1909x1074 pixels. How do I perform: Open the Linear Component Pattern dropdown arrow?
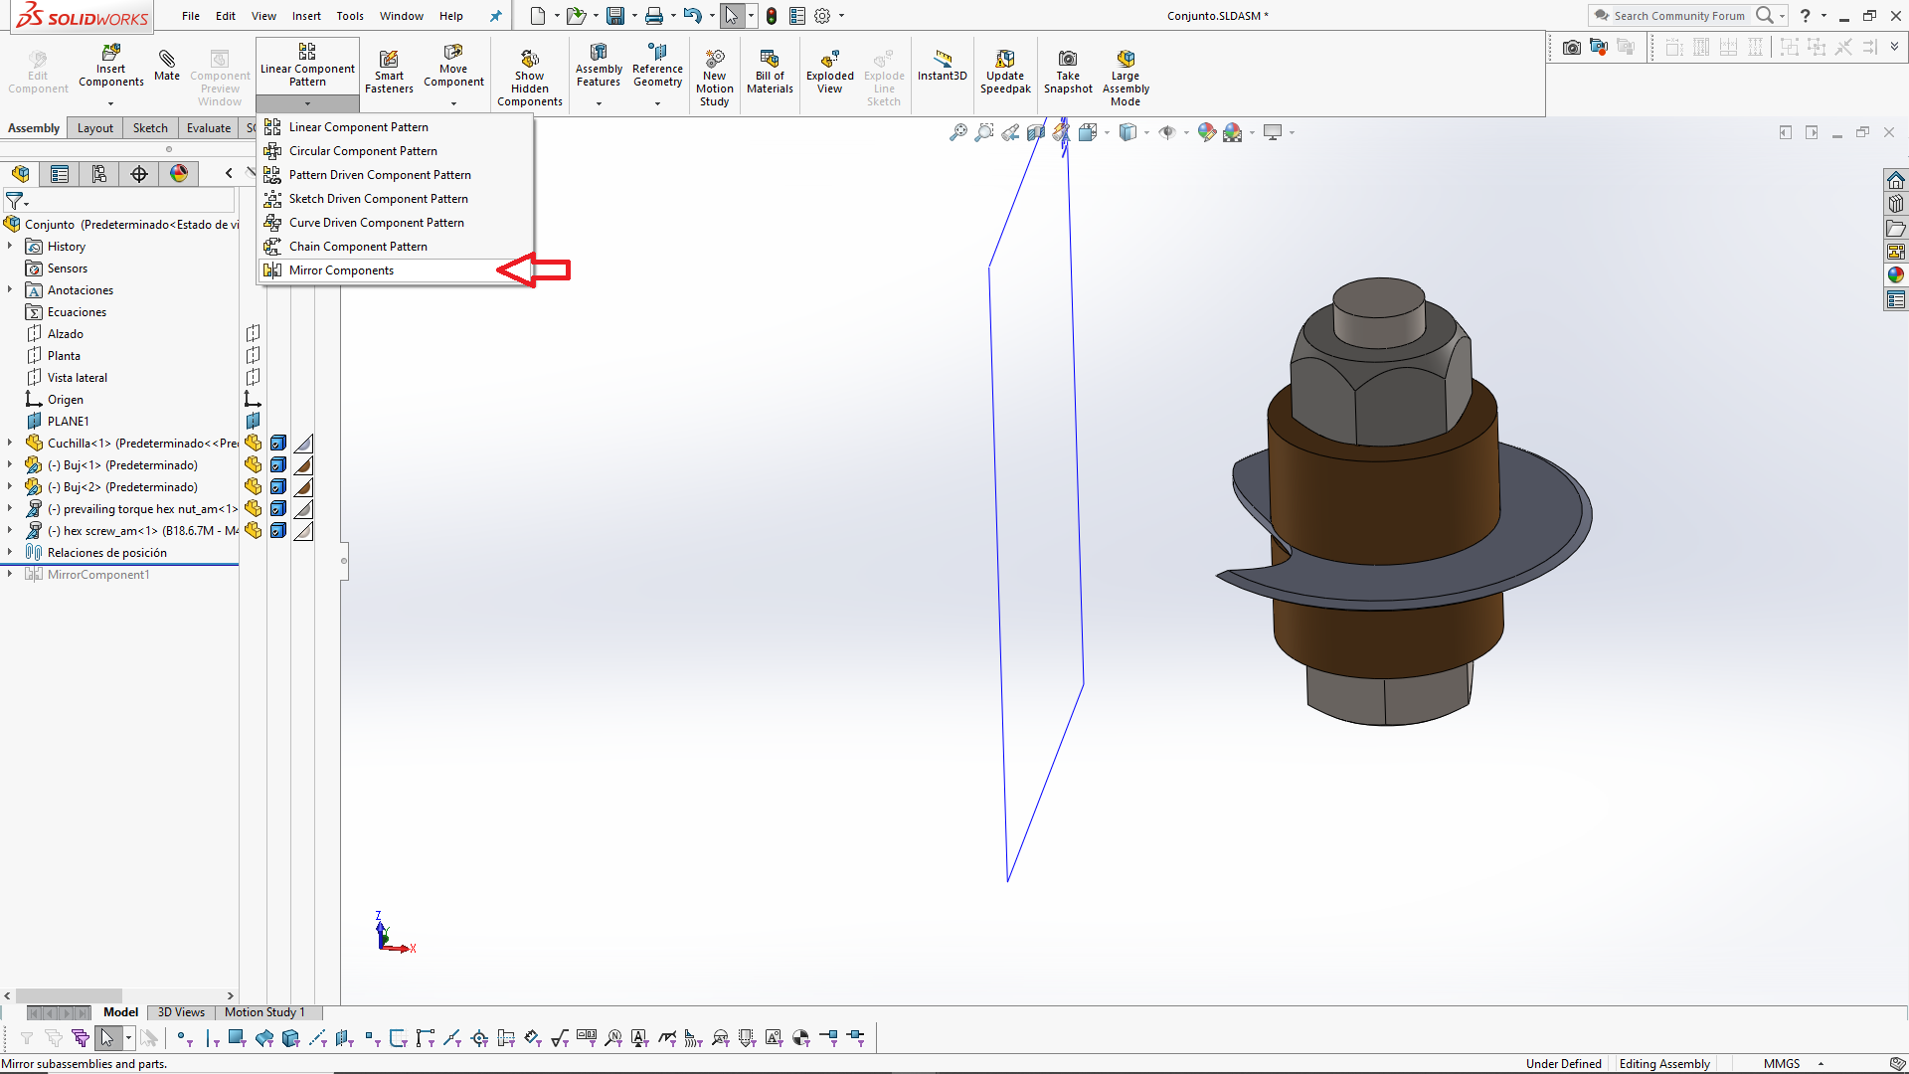point(307,103)
